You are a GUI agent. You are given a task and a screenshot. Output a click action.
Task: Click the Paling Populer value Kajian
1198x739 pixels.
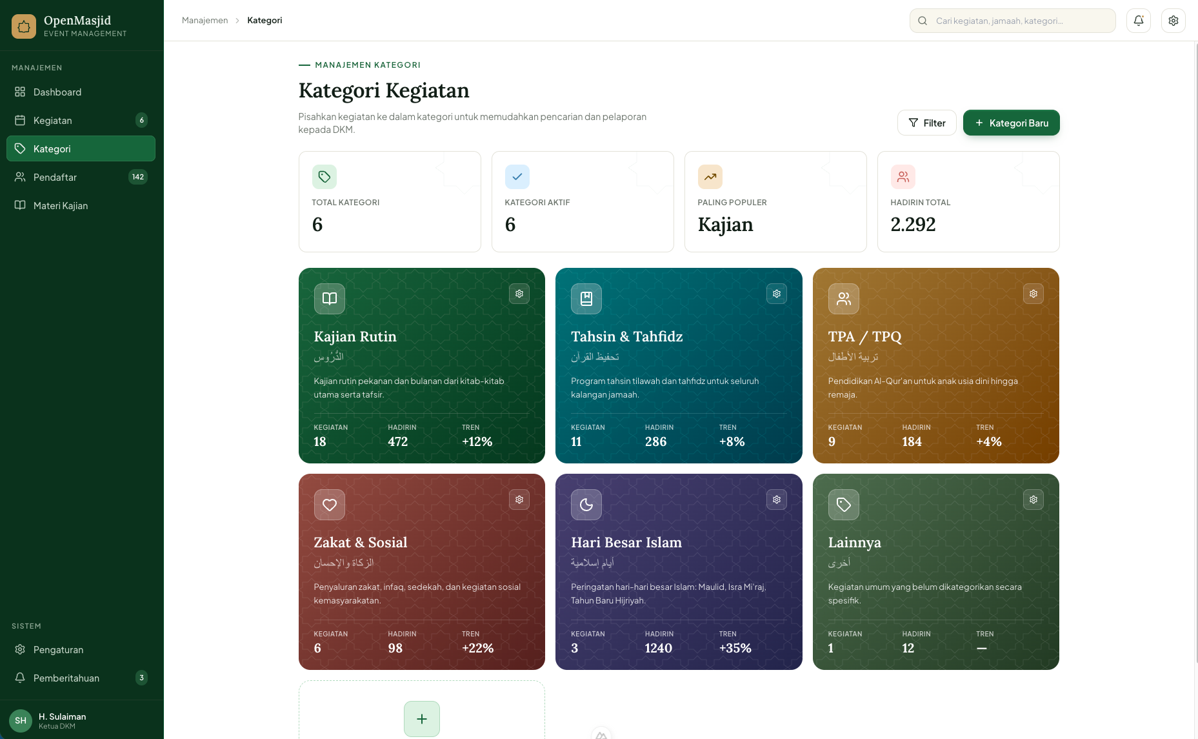pyautogui.click(x=725, y=224)
